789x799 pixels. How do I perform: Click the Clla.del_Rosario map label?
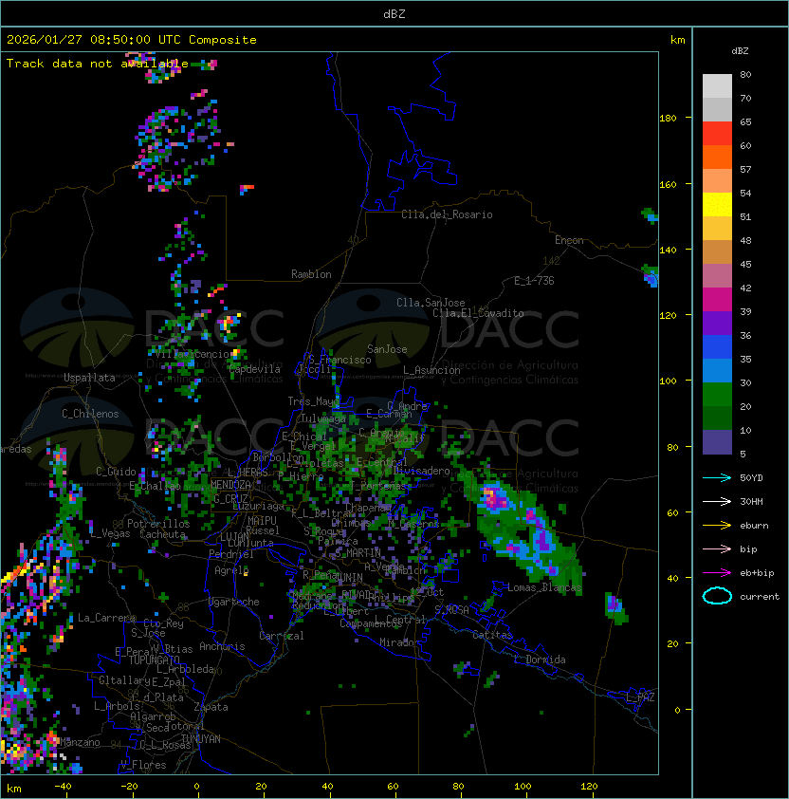[x=447, y=214]
